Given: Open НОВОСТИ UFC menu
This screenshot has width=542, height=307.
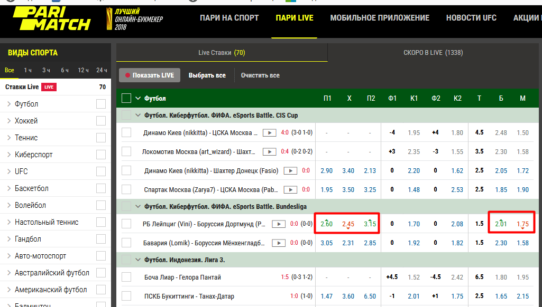Looking at the screenshot, I should (x=471, y=18).
